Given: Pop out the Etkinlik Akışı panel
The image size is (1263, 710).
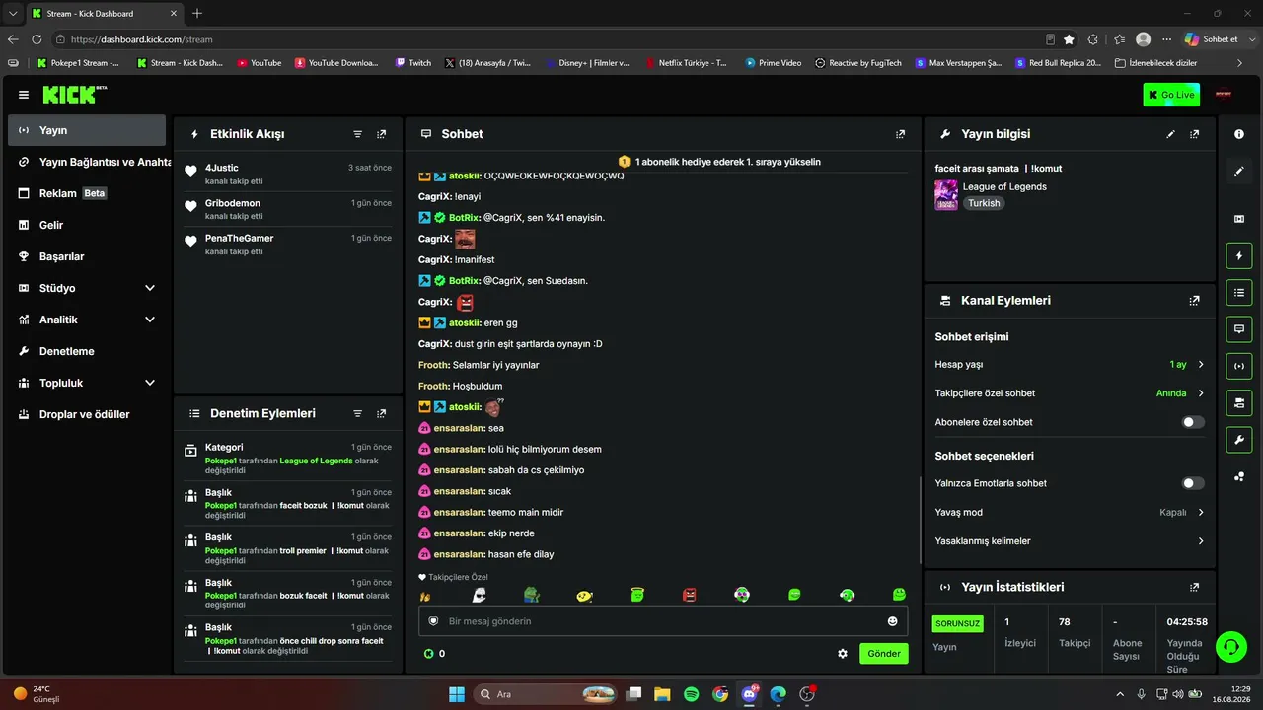Looking at the screenshot, I should [382, 134].
